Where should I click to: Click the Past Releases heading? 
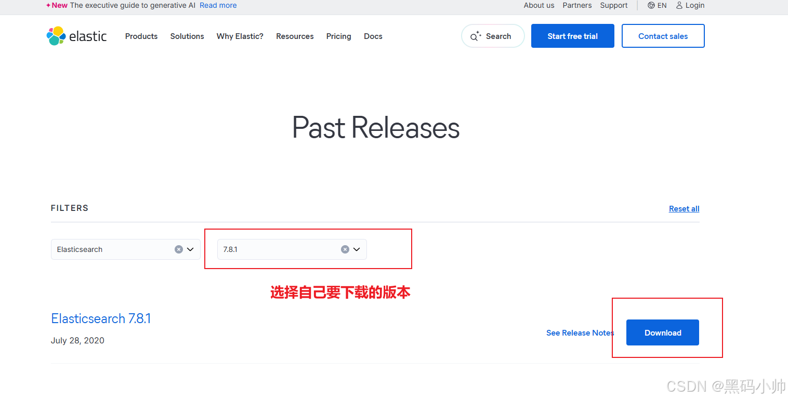point(376,127)
